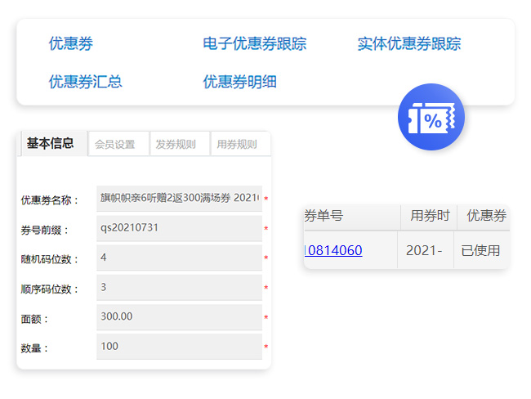Click the blue coupon percent icon
The width and height of the screenshot is (531, 399).
tap(431, 118)
